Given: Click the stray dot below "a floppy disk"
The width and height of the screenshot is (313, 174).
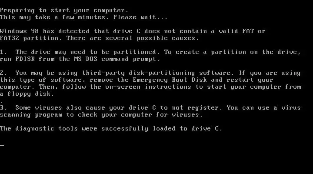Looking at the screenshot, I should (2, 102).
